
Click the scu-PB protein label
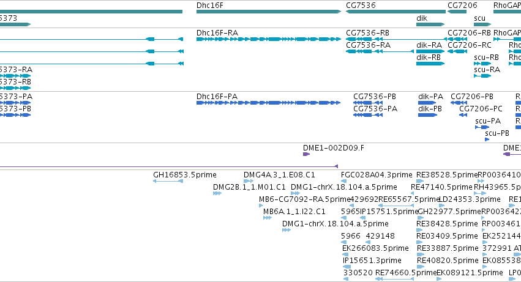(497, 133)
